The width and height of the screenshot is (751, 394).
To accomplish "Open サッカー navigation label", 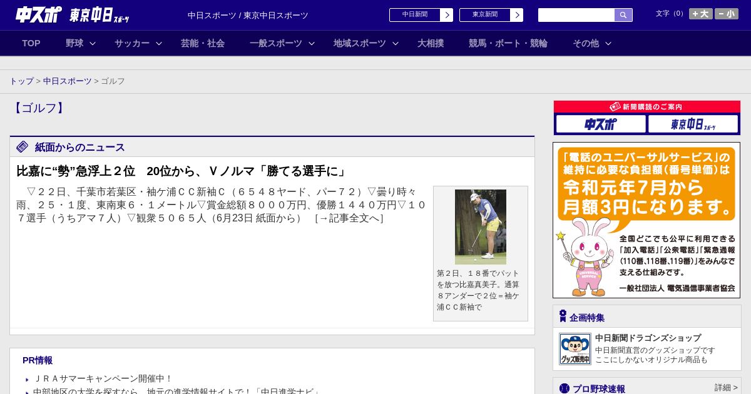I will [132, 43].
